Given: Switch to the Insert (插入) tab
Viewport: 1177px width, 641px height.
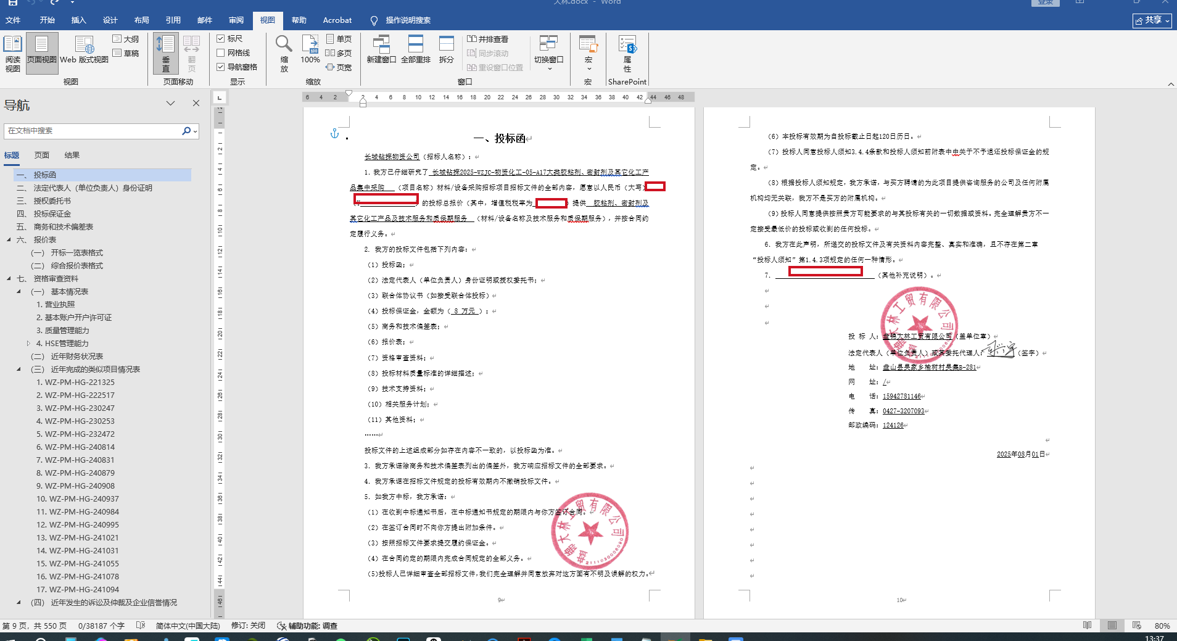Looking at the screenshot, I should (x=79, y=20).
